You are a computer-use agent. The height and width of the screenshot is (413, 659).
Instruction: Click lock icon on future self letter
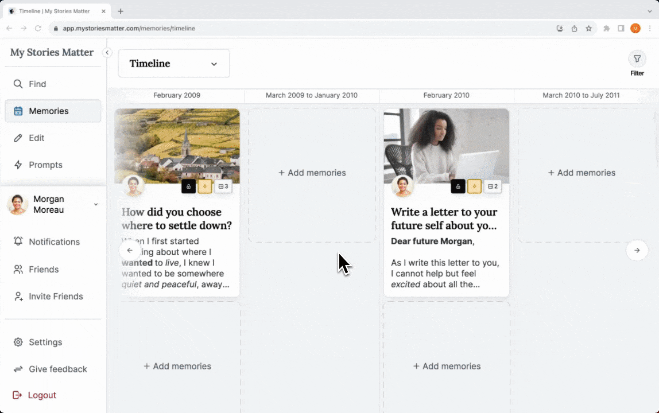coord(458,186)
